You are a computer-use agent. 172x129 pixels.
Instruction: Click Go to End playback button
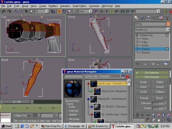coord(148,115)
